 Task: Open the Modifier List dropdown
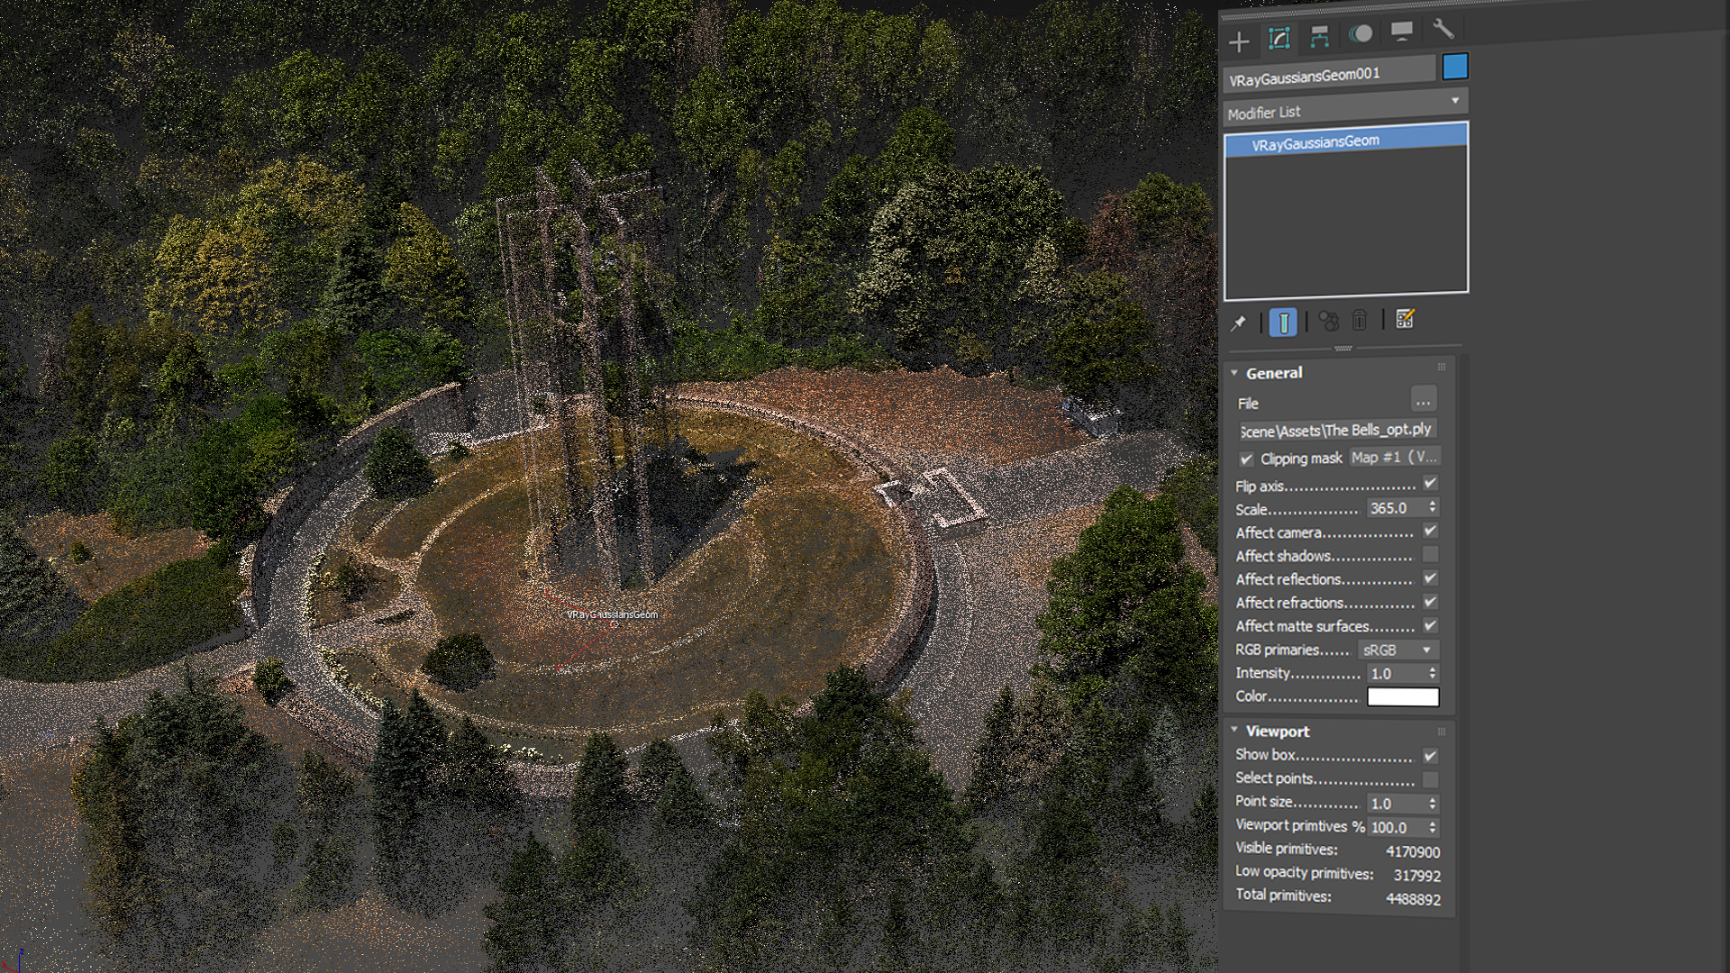[x=1345, y=109]
